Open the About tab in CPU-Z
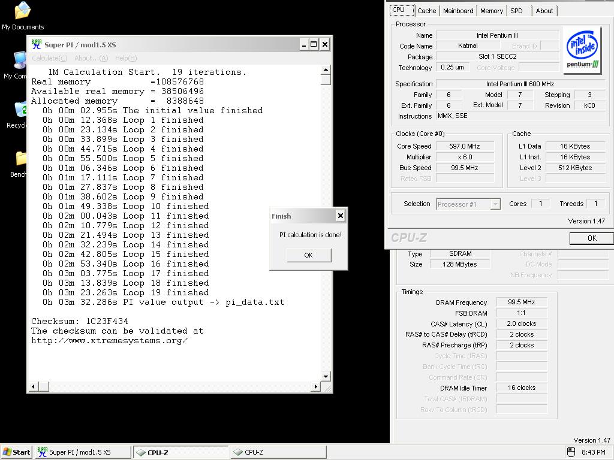 (544, 11)
